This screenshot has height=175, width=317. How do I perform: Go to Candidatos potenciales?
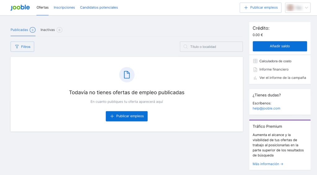99,7
